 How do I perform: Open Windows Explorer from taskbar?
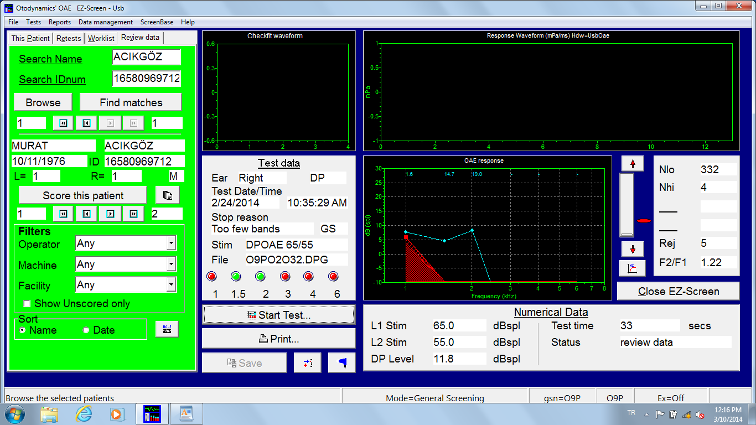[x=49, y=414]
